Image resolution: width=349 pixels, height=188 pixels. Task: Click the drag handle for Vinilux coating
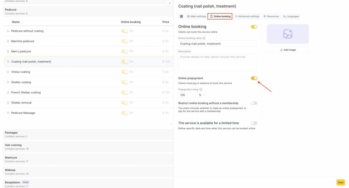pos(8,72)
